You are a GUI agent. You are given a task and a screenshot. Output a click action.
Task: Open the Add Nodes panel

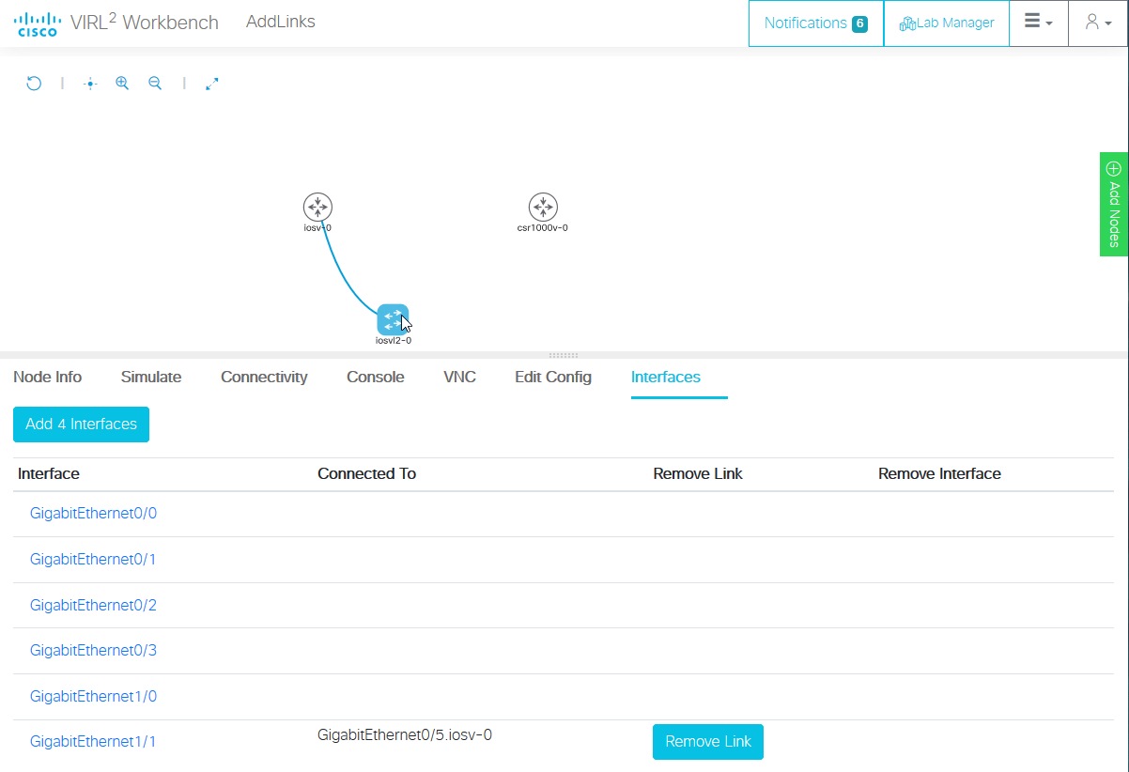[1113, 204]
